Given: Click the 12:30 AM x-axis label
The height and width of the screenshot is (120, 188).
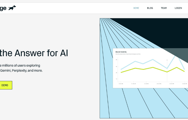Looking at the screenshot, I should pyautogui.click(x=146, y=84).
